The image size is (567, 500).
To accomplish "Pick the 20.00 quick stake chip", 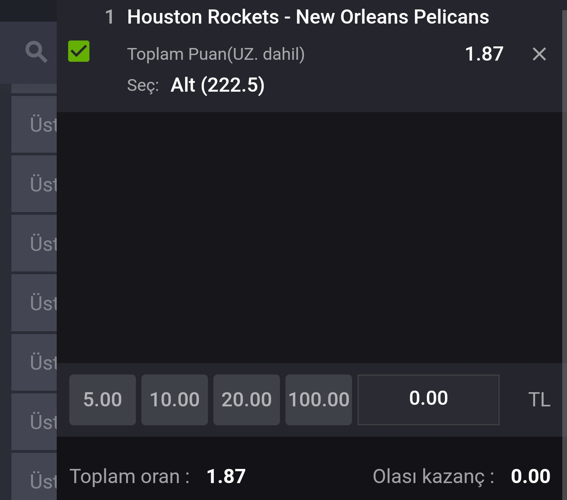I will 246,400.
